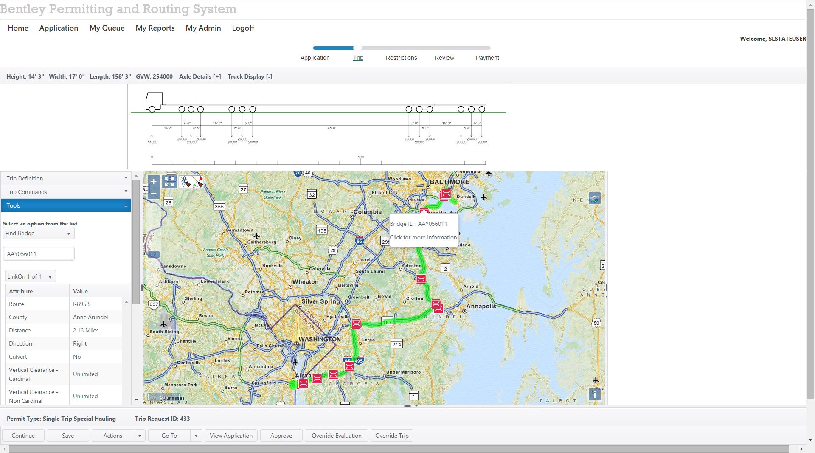Open My Admin menu
815x453 pixels.
tap(203, 28)
